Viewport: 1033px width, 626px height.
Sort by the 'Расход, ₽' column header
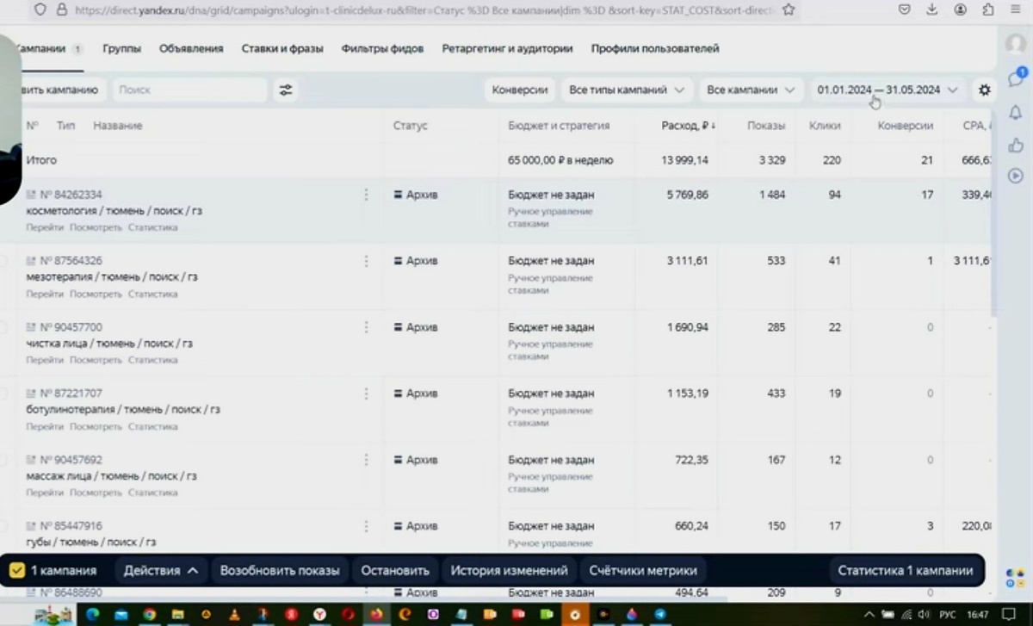tap(689, 126)
